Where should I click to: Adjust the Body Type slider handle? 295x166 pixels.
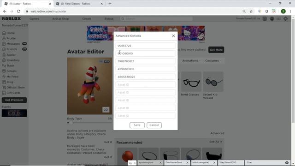[71, 123]
